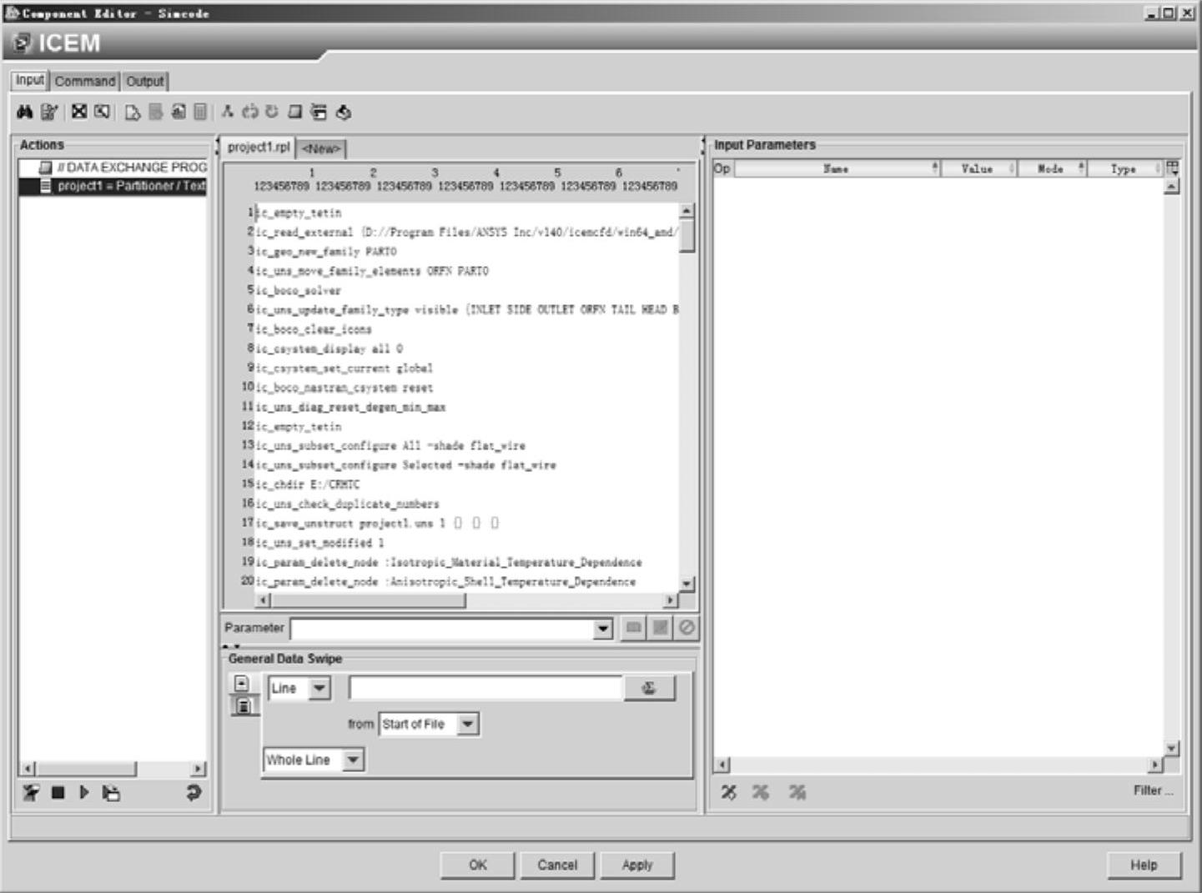Switch to the Output tab
Screen dimensions: 1202x893
point(145,81)
